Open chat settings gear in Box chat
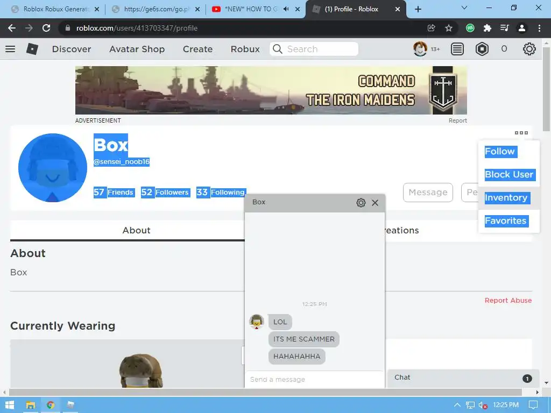 (x=361, y=203)
